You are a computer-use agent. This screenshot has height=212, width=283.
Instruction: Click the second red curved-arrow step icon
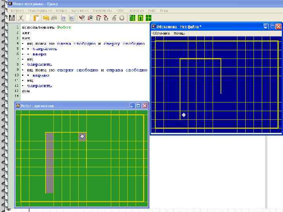[106, 18]
